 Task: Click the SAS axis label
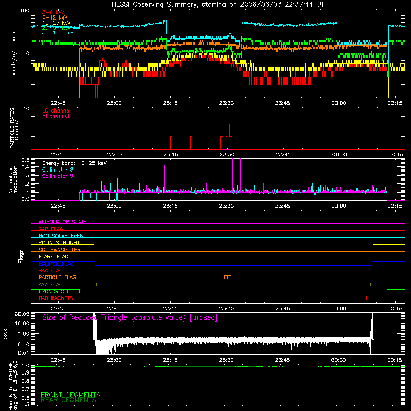tap(6, 334)
